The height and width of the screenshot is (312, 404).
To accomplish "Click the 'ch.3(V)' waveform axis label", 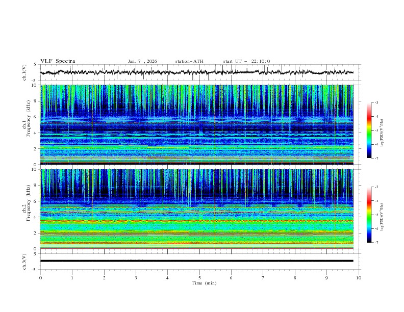I will click(x=24, y=262).
